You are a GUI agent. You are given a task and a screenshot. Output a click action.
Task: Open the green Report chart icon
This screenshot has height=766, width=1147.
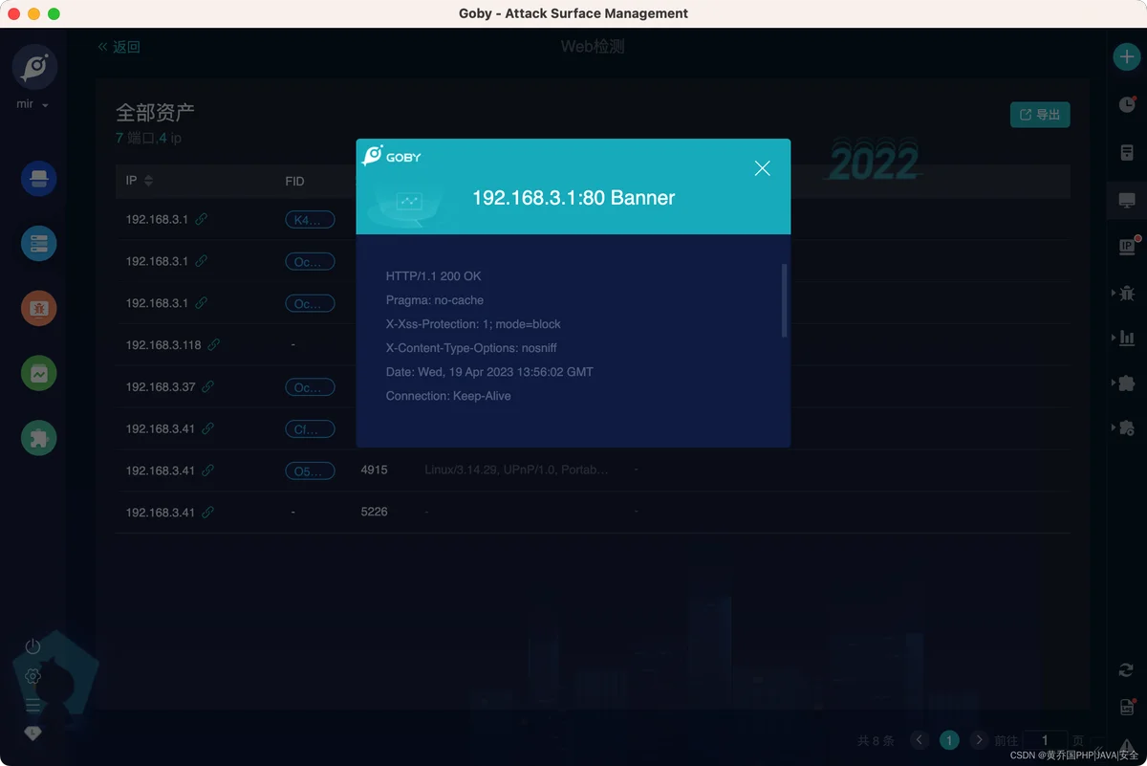coord(39,374)
